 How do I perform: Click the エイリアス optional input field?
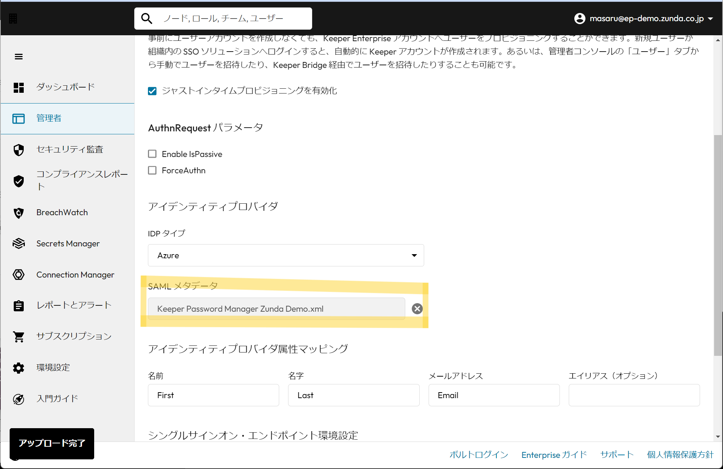(634, 395)
